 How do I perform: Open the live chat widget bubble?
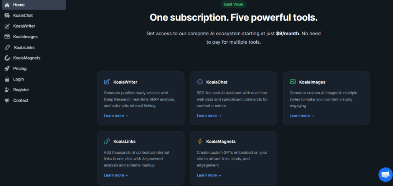coord(385,174)
